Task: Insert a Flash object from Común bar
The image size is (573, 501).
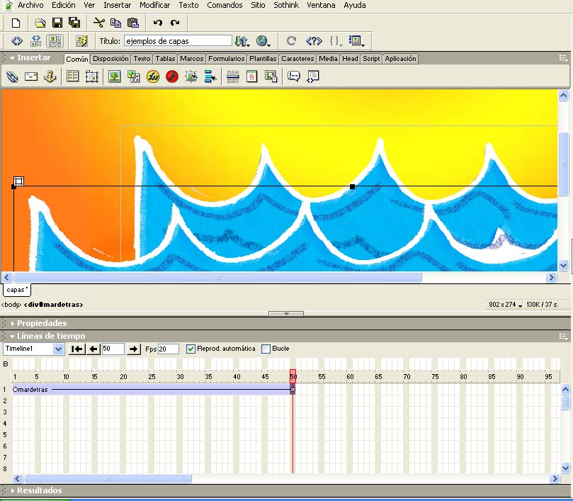Action: click(171, 77)
